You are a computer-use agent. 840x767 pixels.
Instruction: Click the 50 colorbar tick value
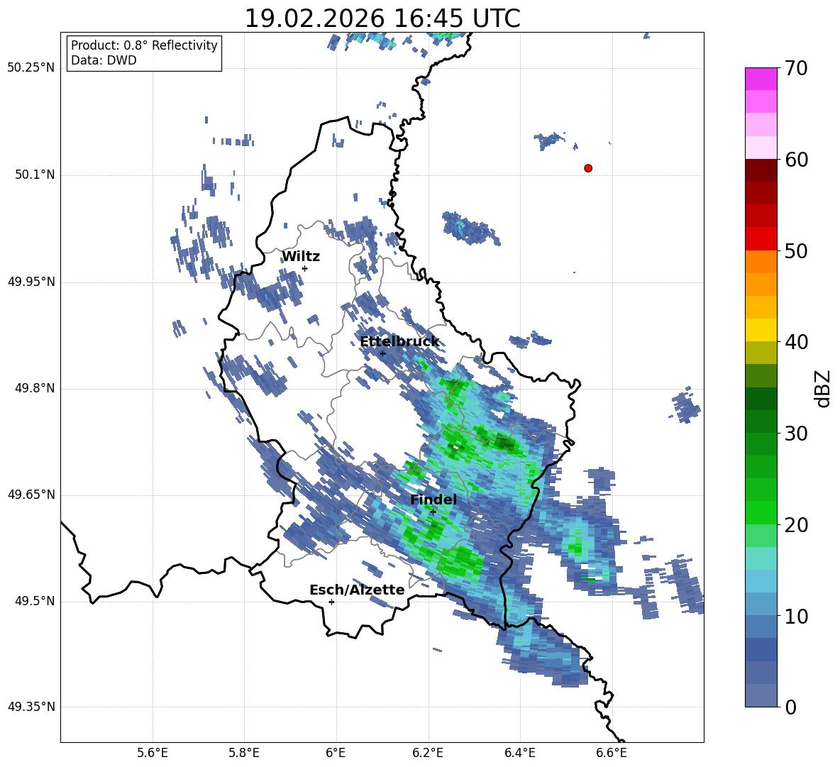(796, 251)
